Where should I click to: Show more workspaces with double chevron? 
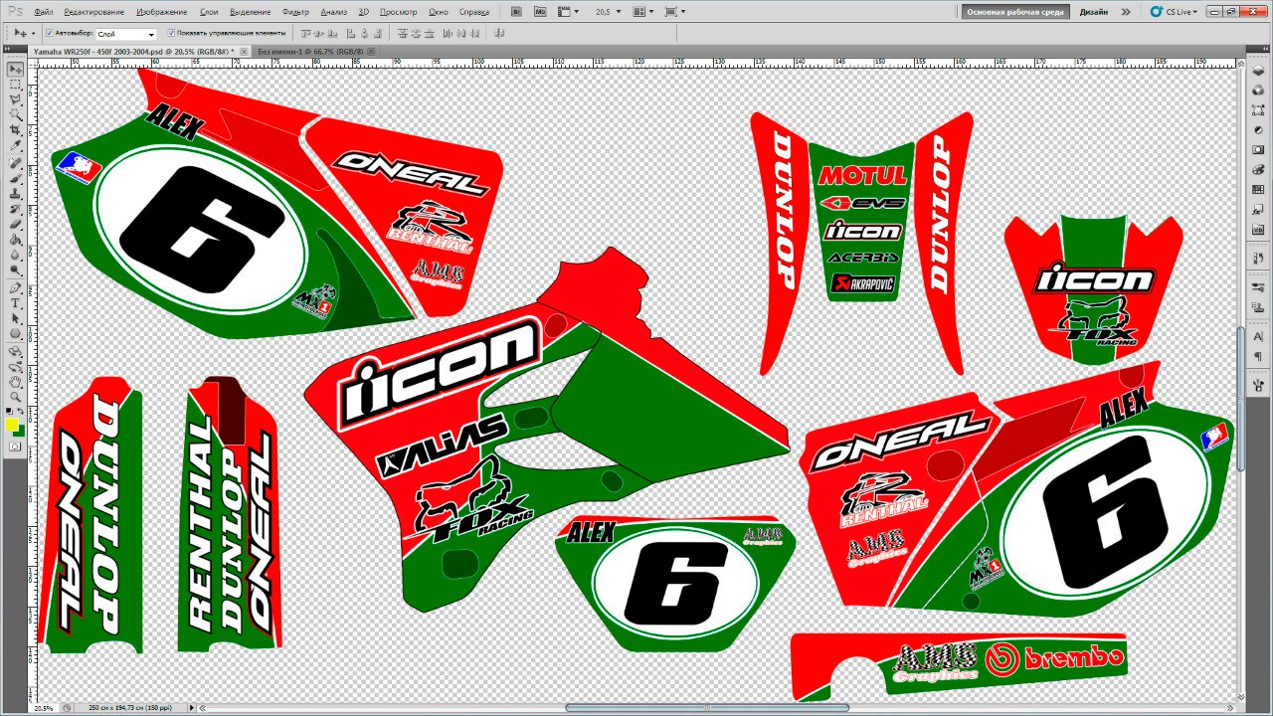pyautogui.click(x=1126, y=12)
